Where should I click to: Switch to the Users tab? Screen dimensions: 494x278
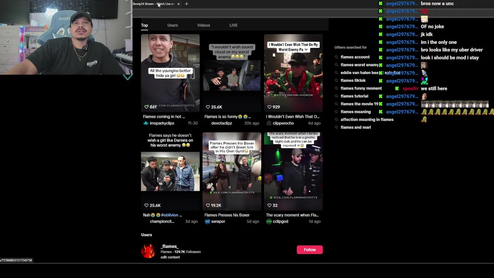pyautogui.click(x=173, y=25)
